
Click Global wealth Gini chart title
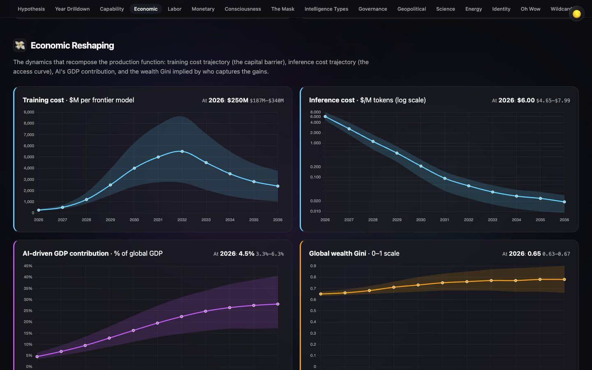[x=354, y=253]
